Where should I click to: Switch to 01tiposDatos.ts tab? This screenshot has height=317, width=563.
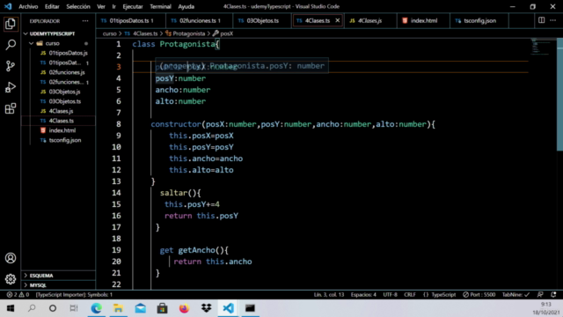tap(131, 20)
